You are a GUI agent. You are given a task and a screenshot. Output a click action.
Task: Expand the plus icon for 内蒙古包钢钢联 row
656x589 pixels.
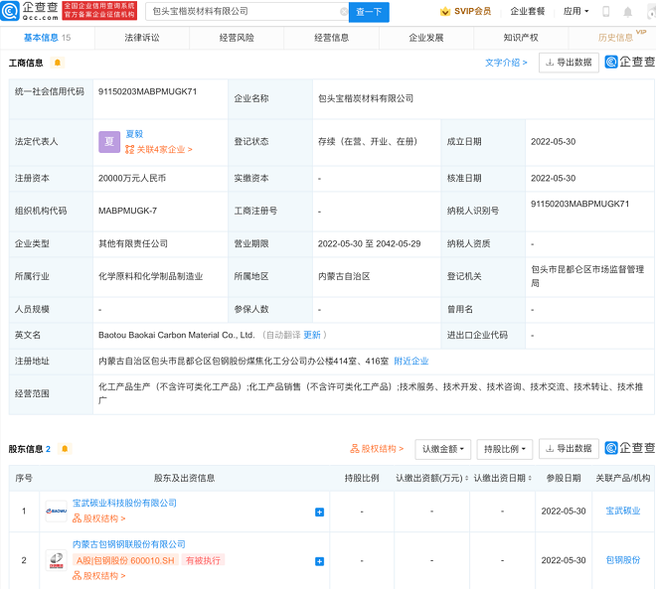[319, 561]
